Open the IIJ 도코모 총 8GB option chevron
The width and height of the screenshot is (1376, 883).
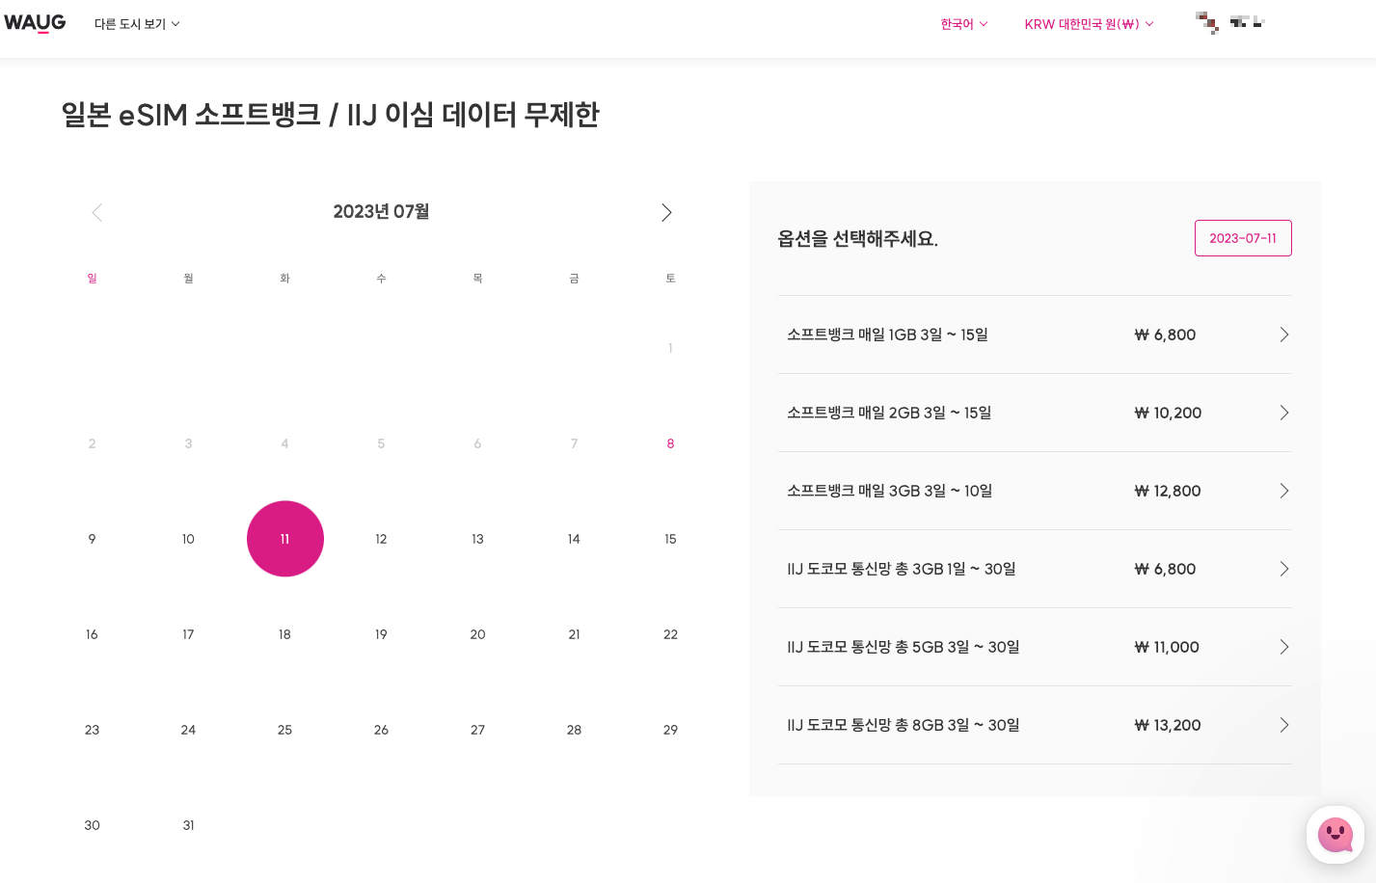1283,725
